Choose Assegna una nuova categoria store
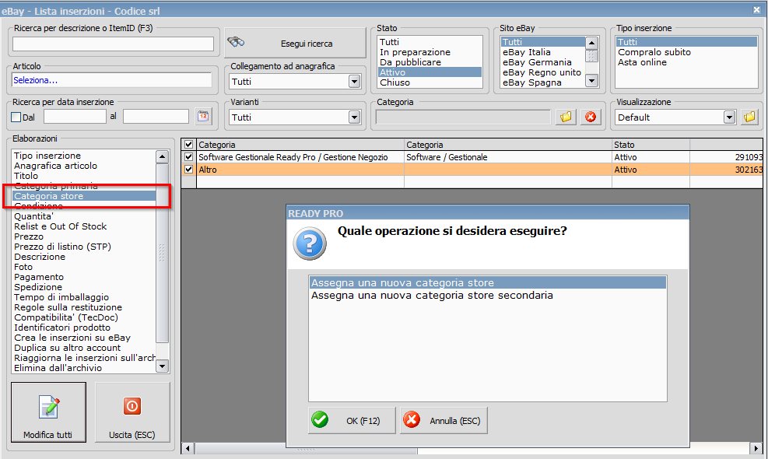The image size is (768, 459). [x=488, y=282]
